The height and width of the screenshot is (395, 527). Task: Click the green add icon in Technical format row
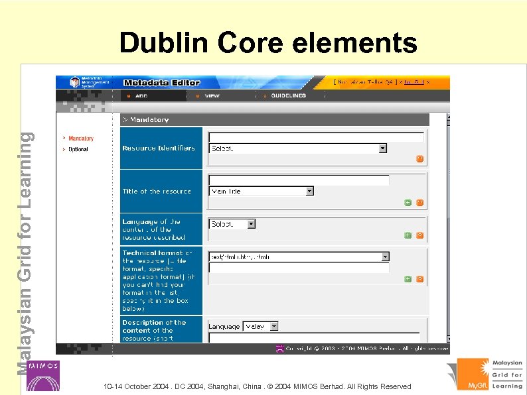point(408,279)
